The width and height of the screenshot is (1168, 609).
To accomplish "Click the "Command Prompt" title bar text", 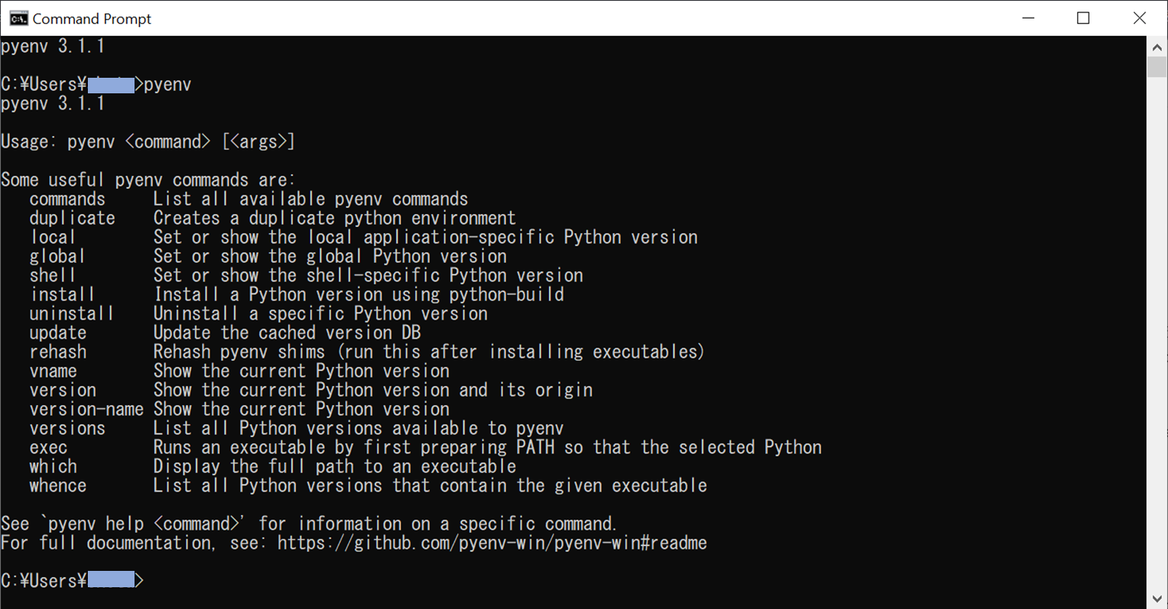I will coord(92,19).
